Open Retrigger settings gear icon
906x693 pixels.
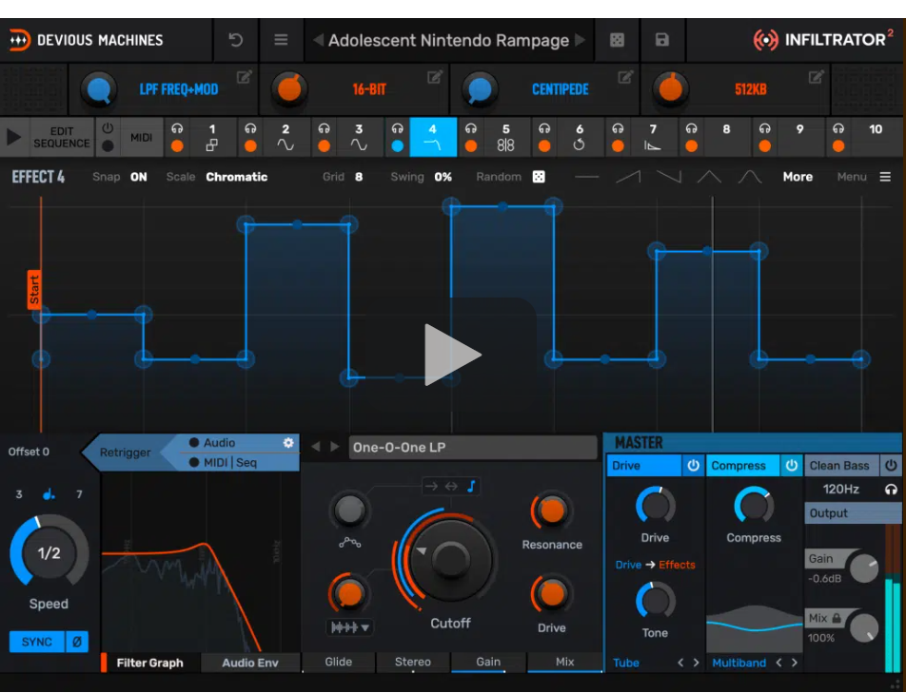tap(288, 443)
